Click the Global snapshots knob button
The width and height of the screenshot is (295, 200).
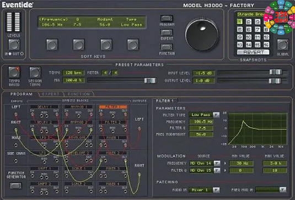click(282, 45)
